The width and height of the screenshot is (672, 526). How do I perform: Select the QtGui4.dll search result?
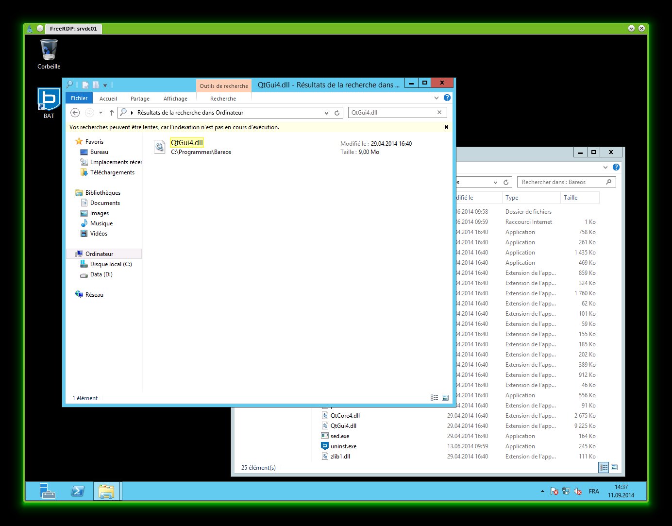pyautogui.click(x=187, y=143)
